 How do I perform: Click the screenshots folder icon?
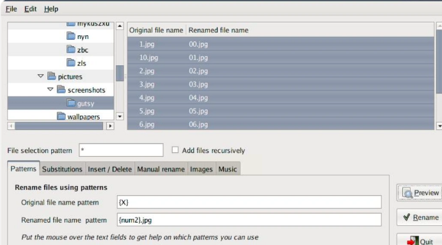point(61,90)
